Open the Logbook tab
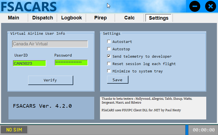The width and height of the screenshot is (218, 135). coord(72,18)
